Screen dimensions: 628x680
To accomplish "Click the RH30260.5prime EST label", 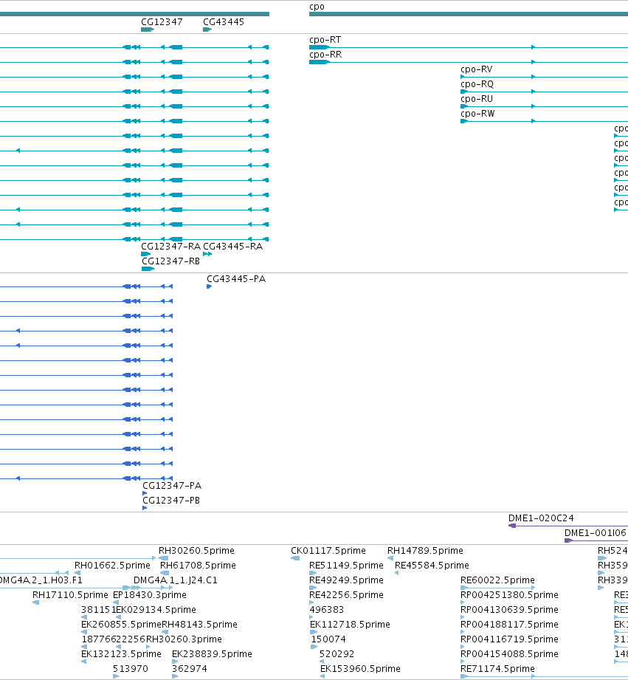I will pos(196,551).
